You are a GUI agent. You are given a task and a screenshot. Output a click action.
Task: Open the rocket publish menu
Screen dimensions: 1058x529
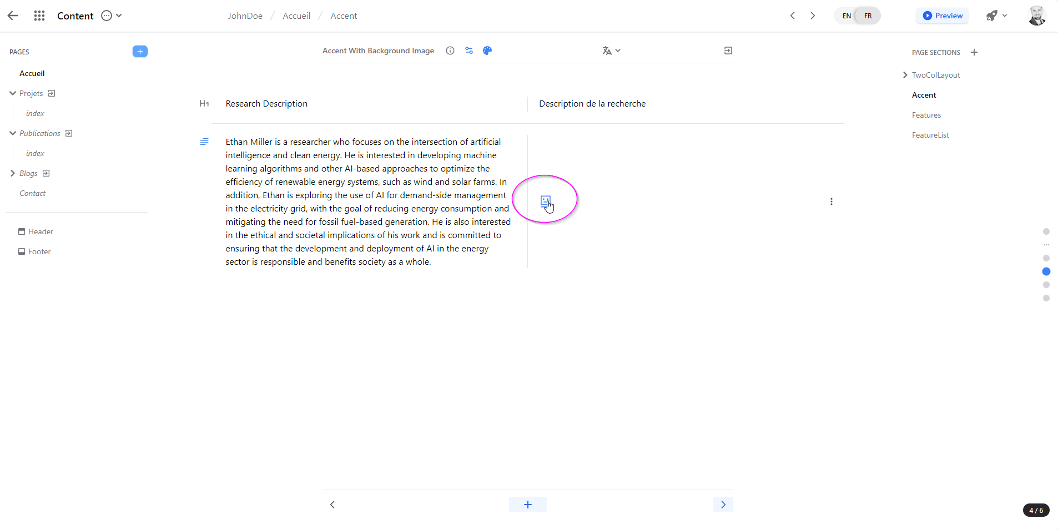click(x=996, y=16)
